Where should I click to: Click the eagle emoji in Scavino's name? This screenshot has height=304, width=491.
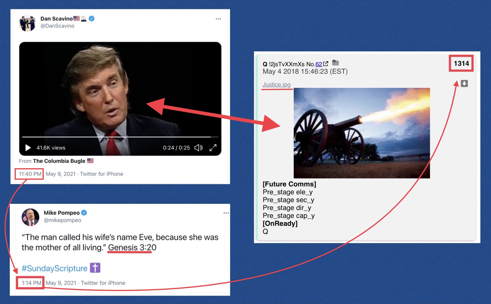point(83,19)
